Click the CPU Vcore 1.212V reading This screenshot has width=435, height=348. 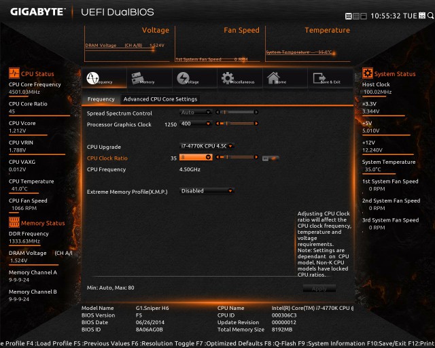tap(17, 130)
